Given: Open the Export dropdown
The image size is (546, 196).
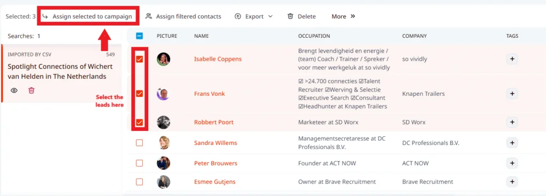Looking at the screenshot, I should click(x=253, y=17).
